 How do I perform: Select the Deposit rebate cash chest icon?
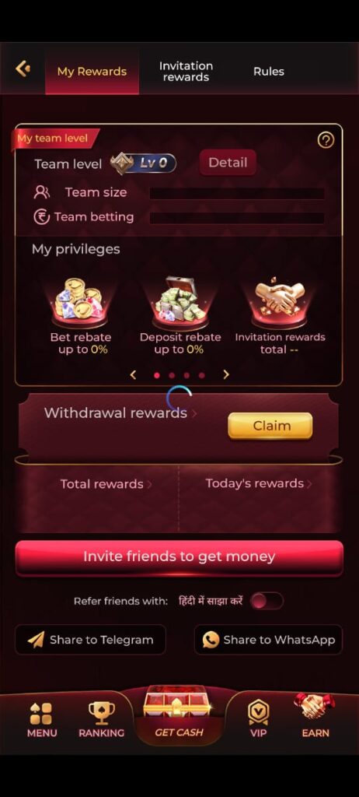tap(180, 301)
